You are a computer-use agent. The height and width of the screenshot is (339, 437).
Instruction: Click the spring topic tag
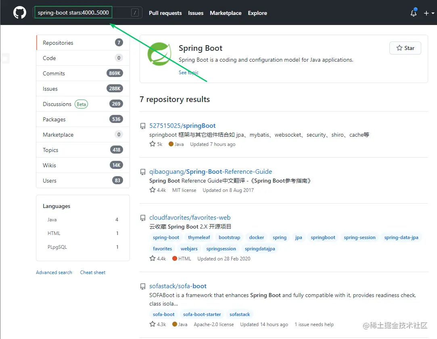click(280, 237)
